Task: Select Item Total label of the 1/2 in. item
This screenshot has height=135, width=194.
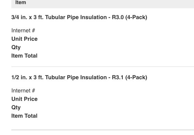Action: 24,116
